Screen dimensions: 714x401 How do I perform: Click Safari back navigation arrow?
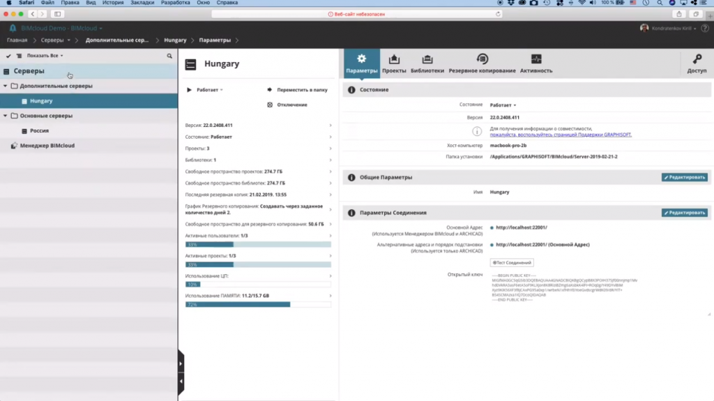(x=32, y=14)
